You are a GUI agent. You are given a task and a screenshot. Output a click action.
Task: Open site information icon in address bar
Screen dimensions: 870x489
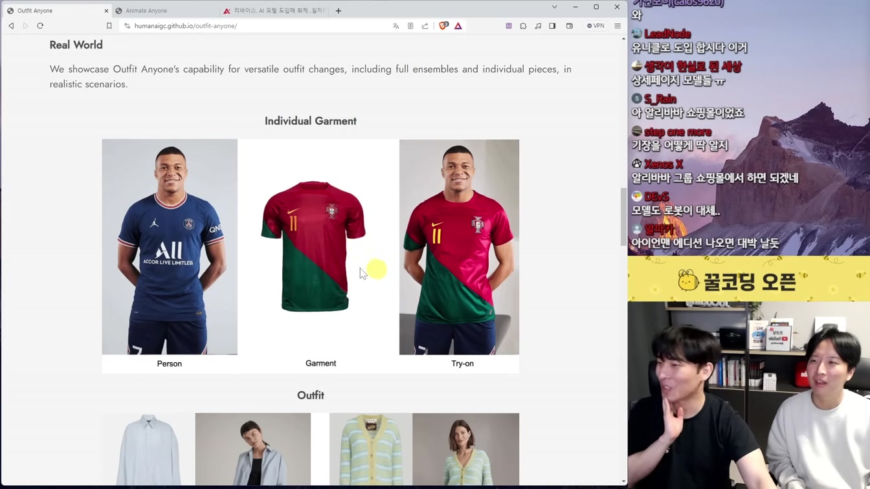(x=128, y=26)
